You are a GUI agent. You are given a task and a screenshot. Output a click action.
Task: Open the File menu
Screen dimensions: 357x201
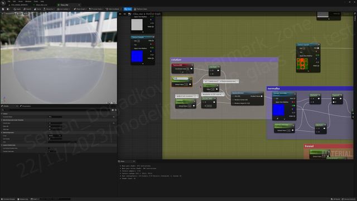pyautogui.click(x=9, y=1)
